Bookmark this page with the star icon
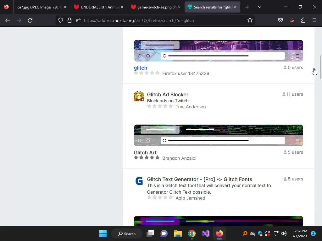 tap(250, 20)
